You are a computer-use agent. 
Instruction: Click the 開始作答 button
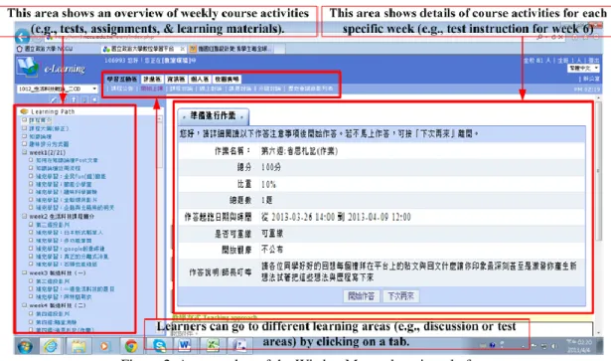coord(362,296)
